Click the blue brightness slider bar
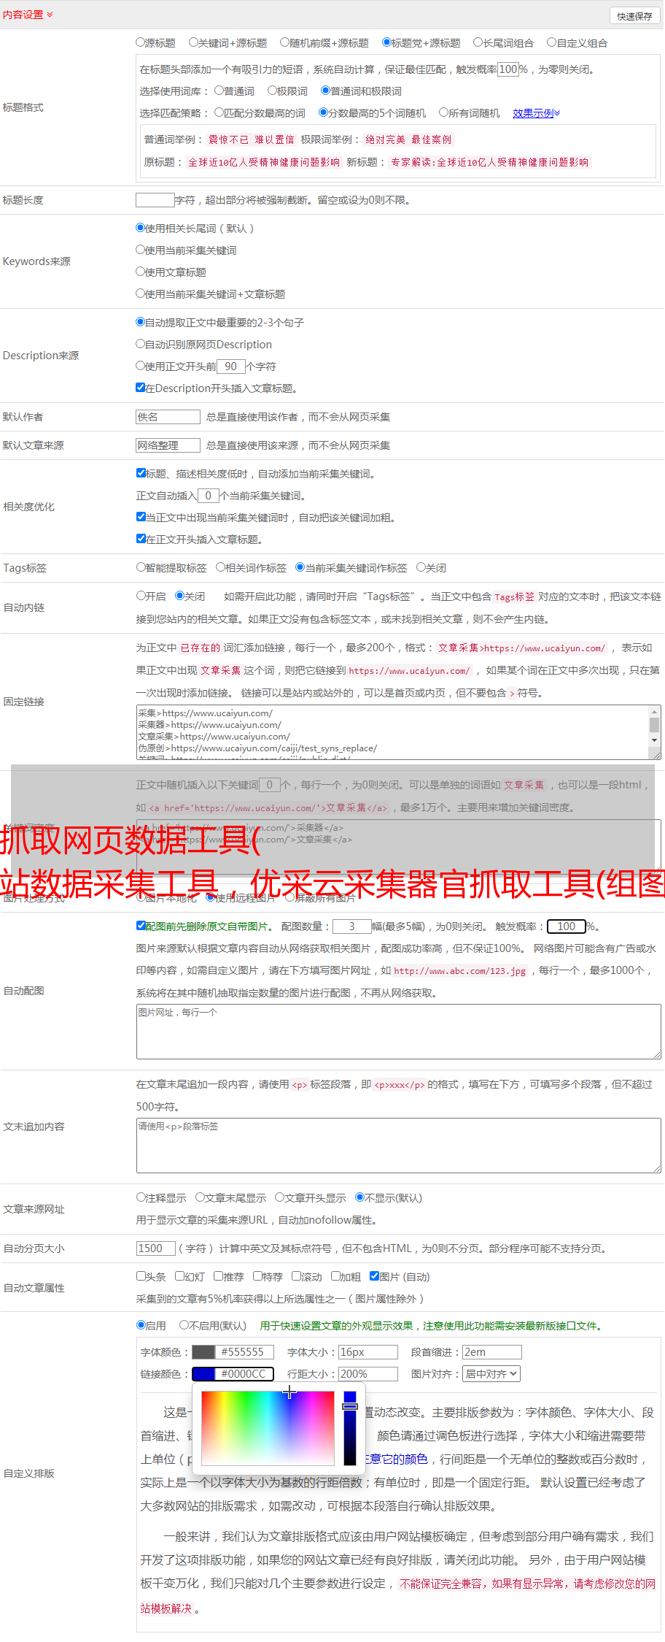This screenshot has height=1642, width=665. coord(350,1428)
